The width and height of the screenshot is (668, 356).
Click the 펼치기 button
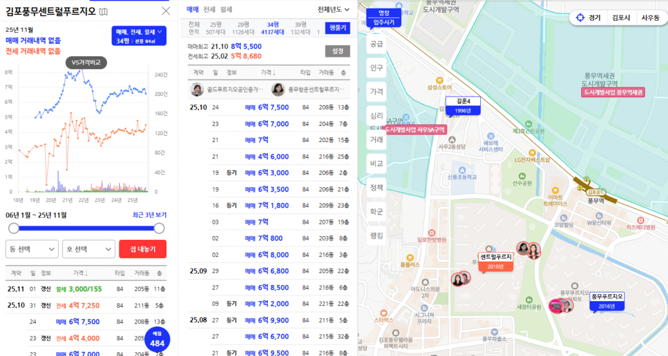tap(338, 27)
